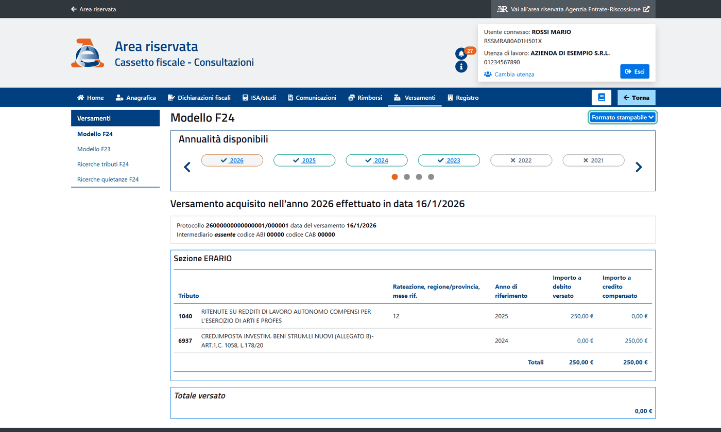721x432 pixels.
Task: Click the Torna back button
Action: coord(636,98)
